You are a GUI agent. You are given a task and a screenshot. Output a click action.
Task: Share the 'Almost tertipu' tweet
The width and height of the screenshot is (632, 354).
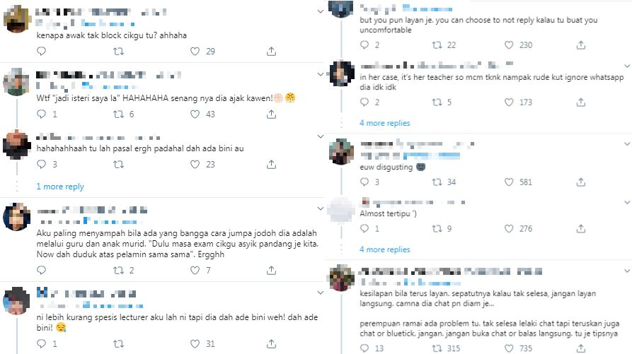click(580, 228)
